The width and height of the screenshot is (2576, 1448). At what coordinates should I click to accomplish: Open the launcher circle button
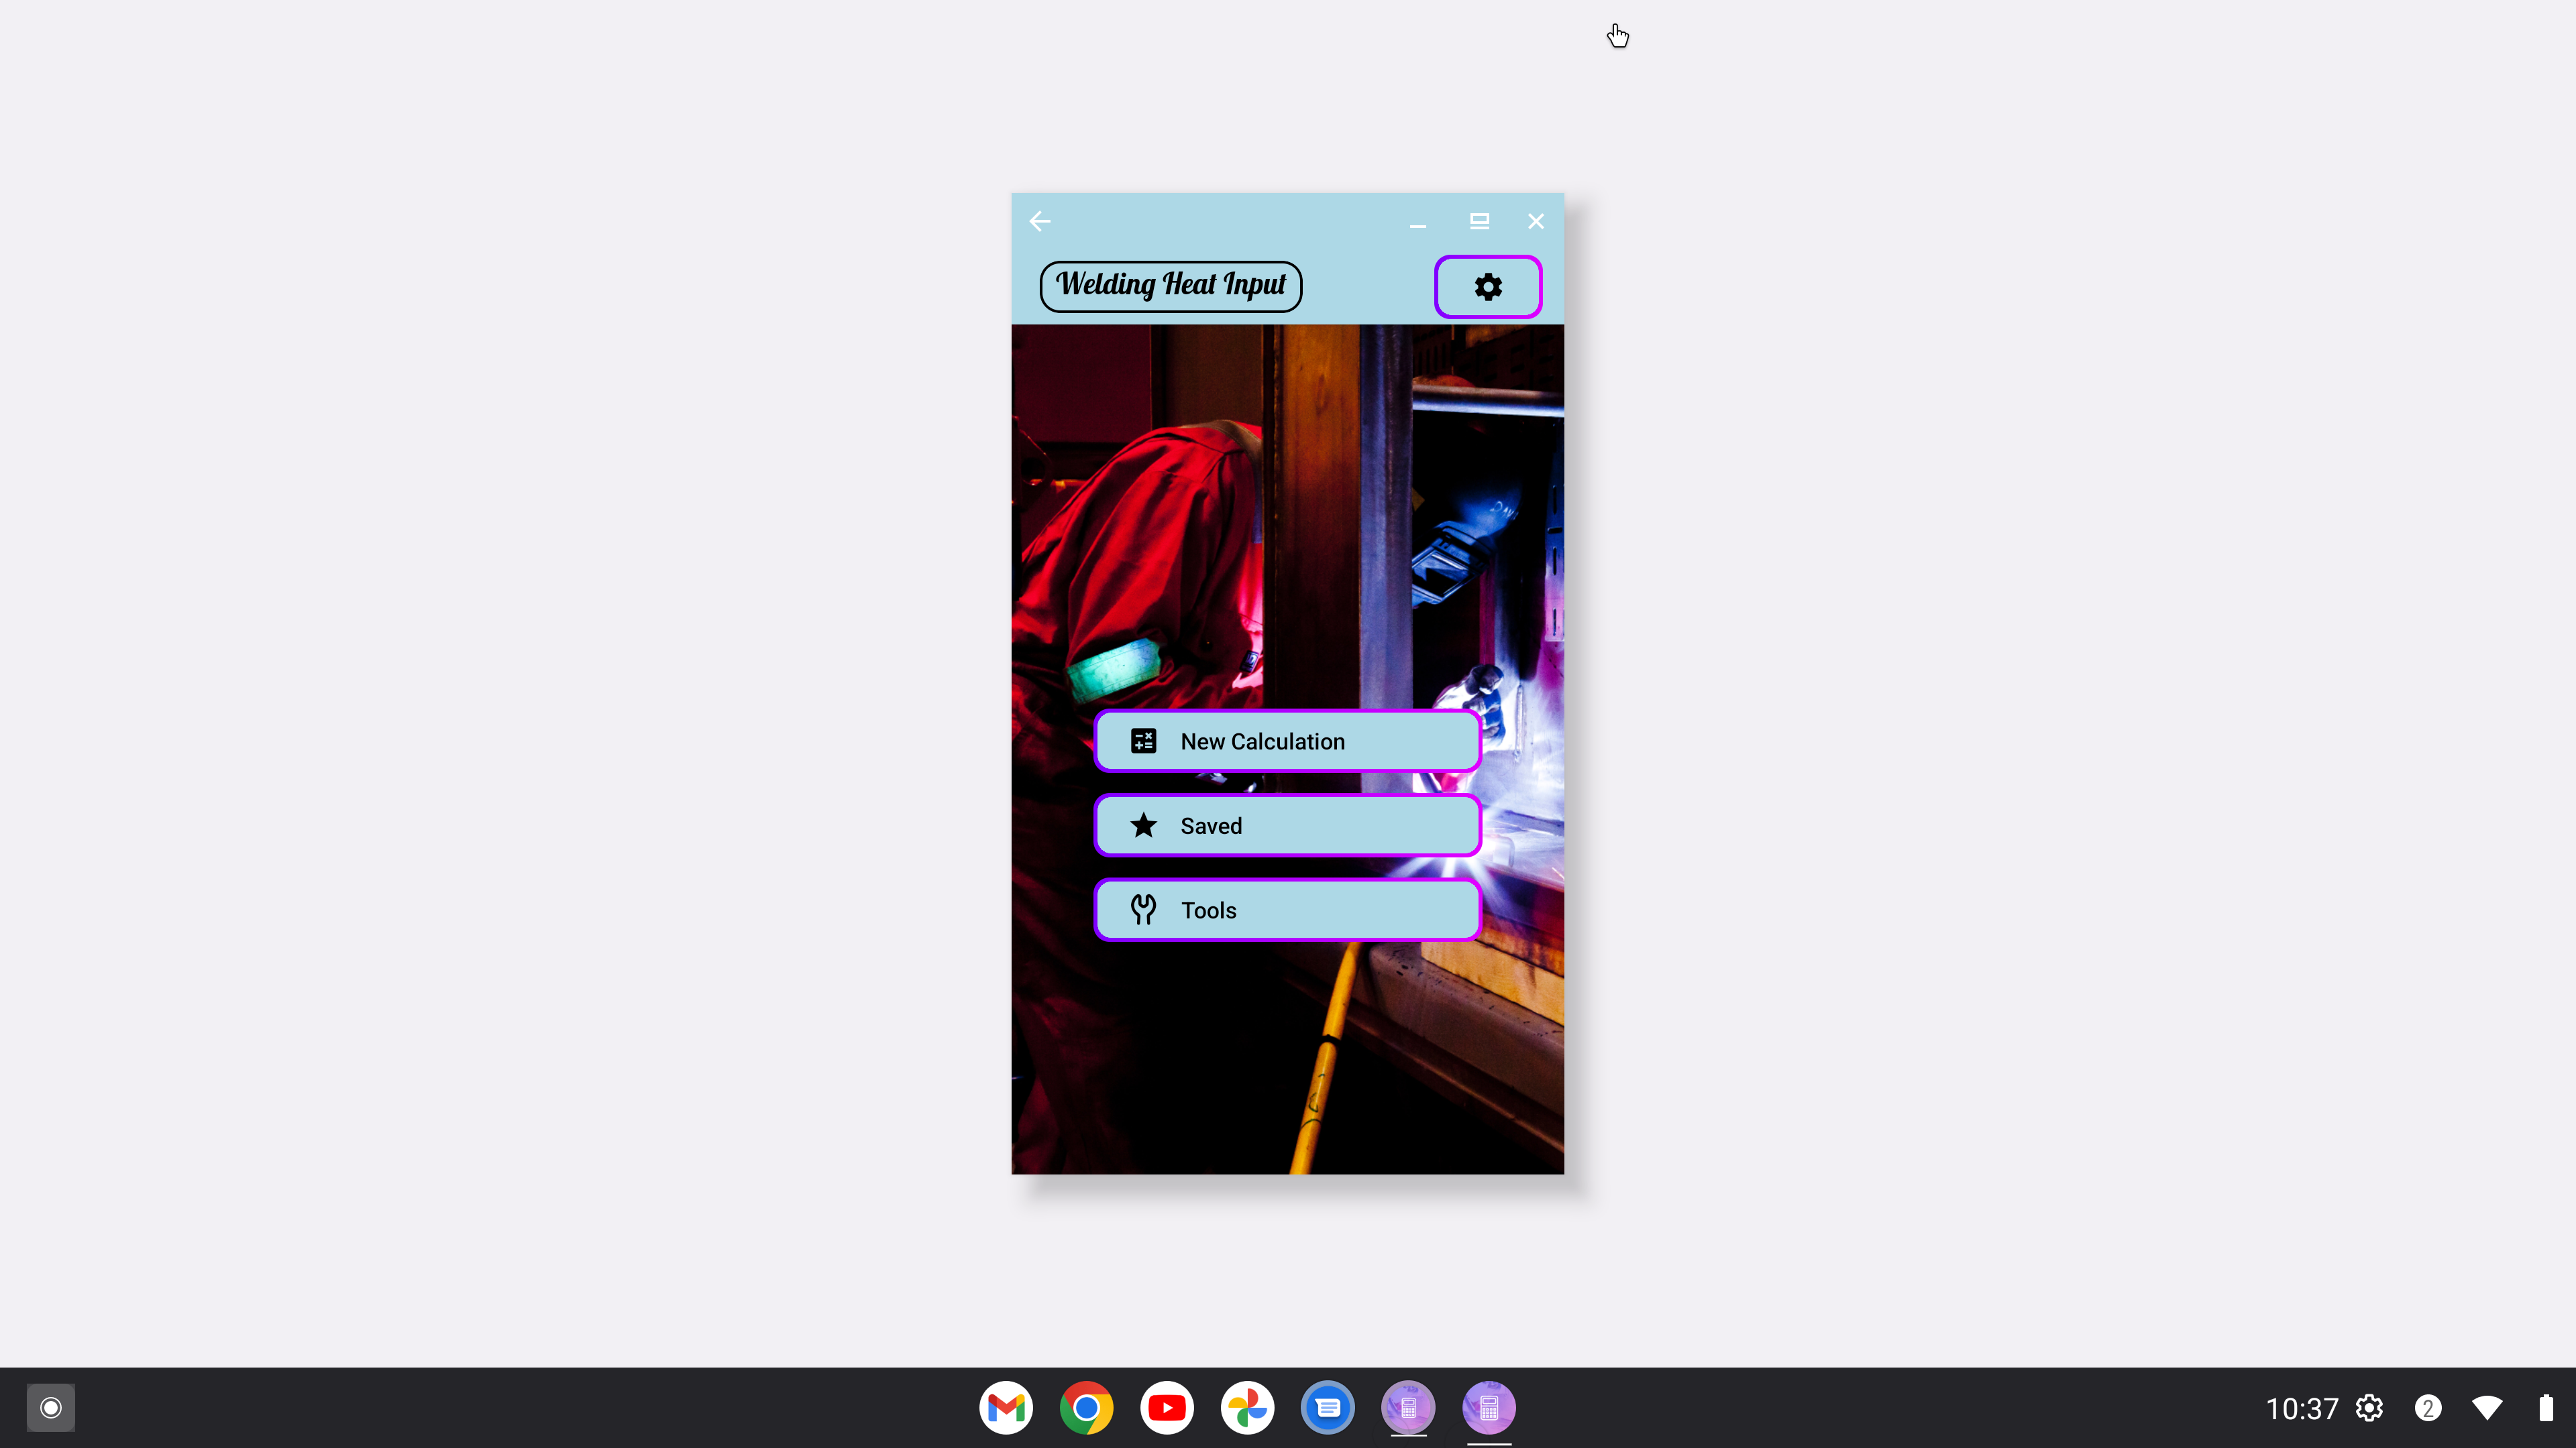point(51,1407)
